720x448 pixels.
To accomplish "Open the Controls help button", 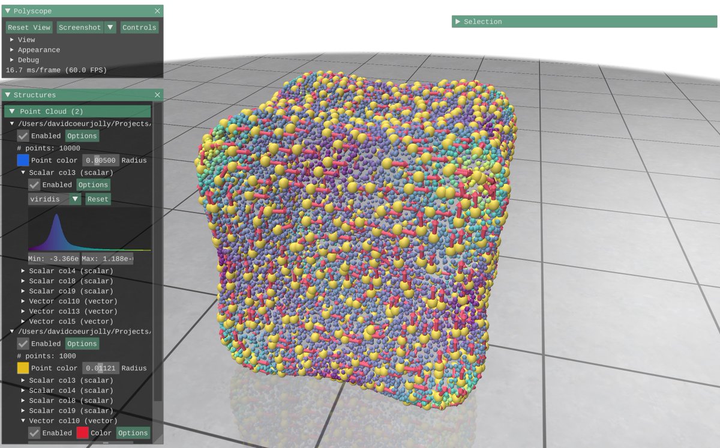I will click(139, 28).
